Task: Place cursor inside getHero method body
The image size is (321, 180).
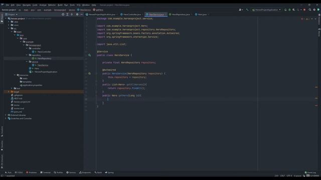Action: point(108,99)
